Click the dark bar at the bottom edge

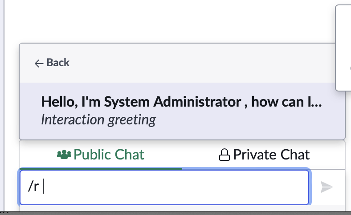point(175,213)
